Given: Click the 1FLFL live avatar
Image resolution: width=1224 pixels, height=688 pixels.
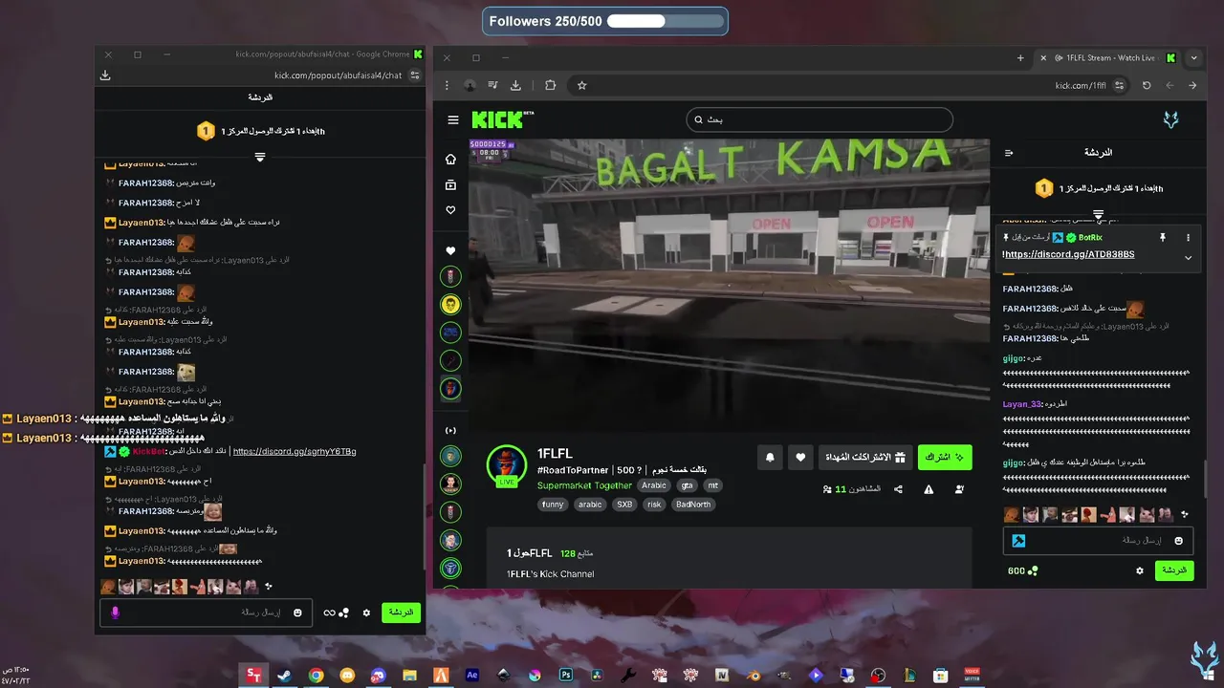Looking at the screenshot, I should 507,465.
